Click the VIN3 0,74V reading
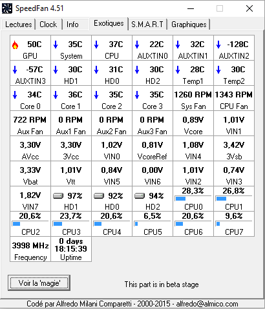This screenshot has height=309, width=265. (x=234, y=174)
